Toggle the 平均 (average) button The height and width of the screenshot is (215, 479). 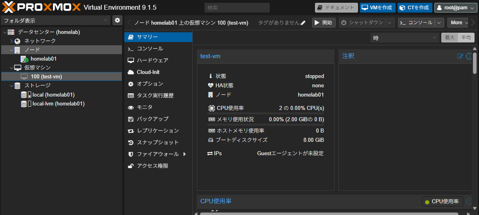466,38
